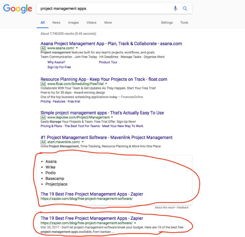Click 'Meet Your New Way To Work' sitelink
This screenshot has width=245, height=237.
pyautogui.click(x=123, y=126)
